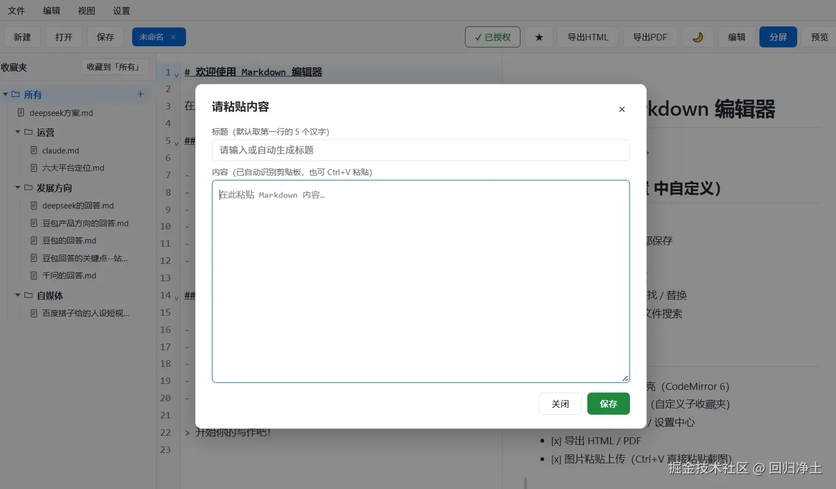This screenshot has width=836, height=489.
Task: Close the paste content dialog with X
Action: [622, 109]
